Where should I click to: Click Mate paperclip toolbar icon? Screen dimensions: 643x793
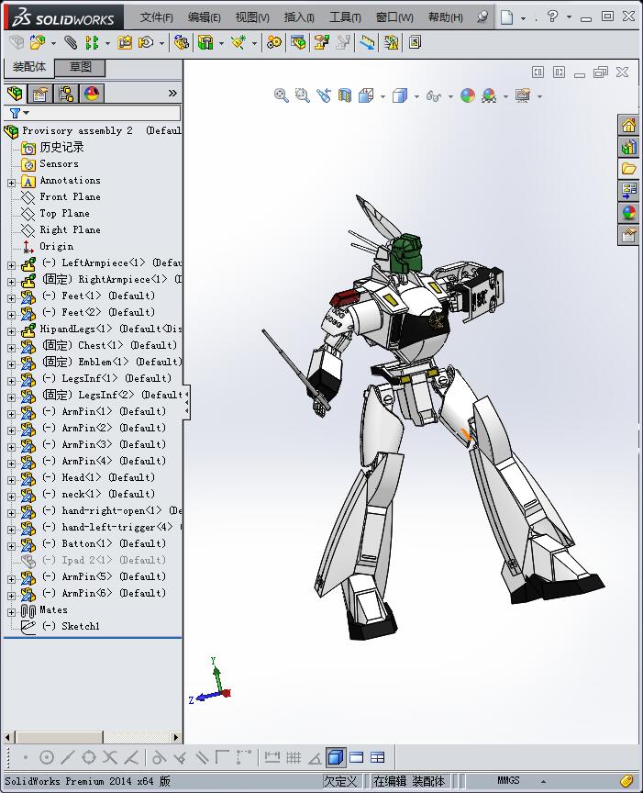pyautogui.click(x=71, y=42)
